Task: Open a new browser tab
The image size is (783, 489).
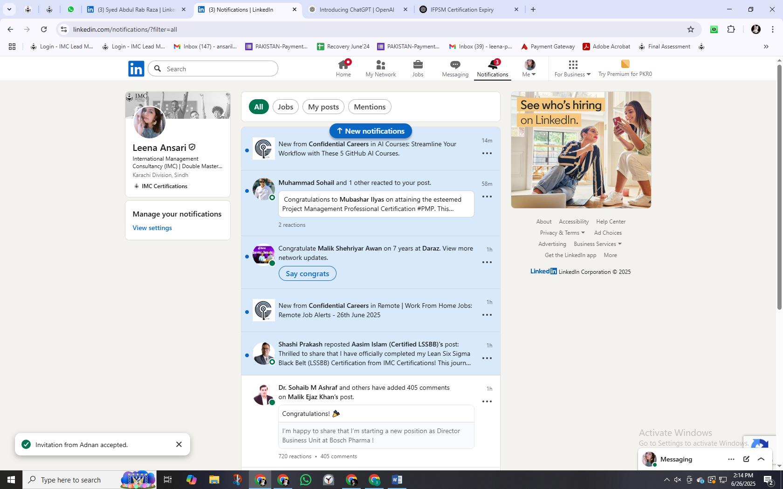Action: click(x=533, y=9)
